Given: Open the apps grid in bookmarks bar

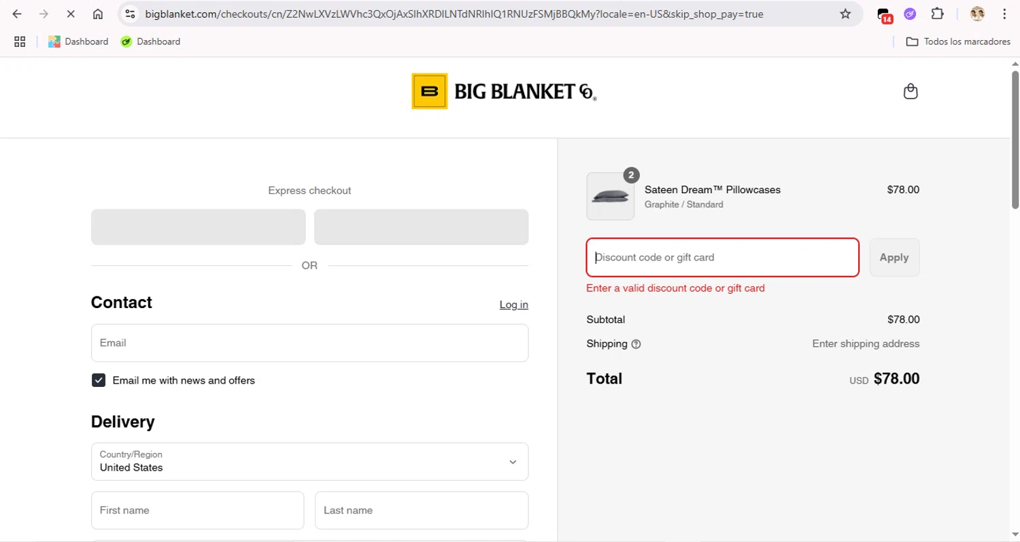Looking at the screenshot, I should pyautogui.click(x=20, y=41).
